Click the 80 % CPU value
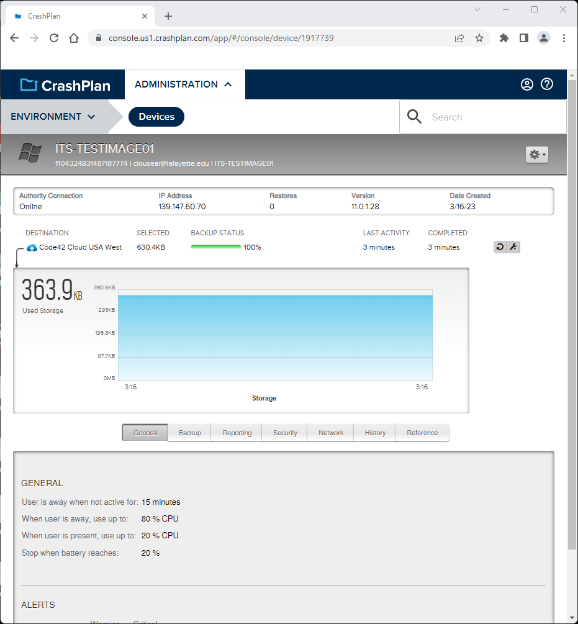 [160, 518]
